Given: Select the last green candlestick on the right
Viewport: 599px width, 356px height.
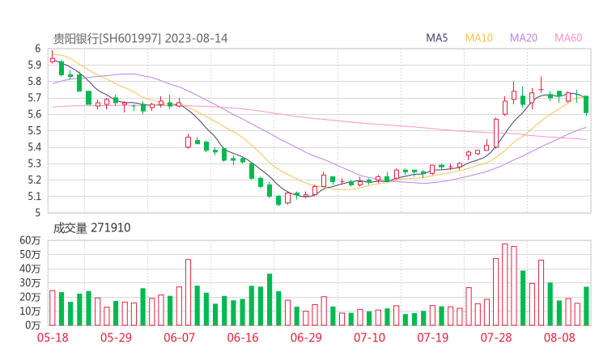Looking at the screenshot, I should (x=586, y=104).
